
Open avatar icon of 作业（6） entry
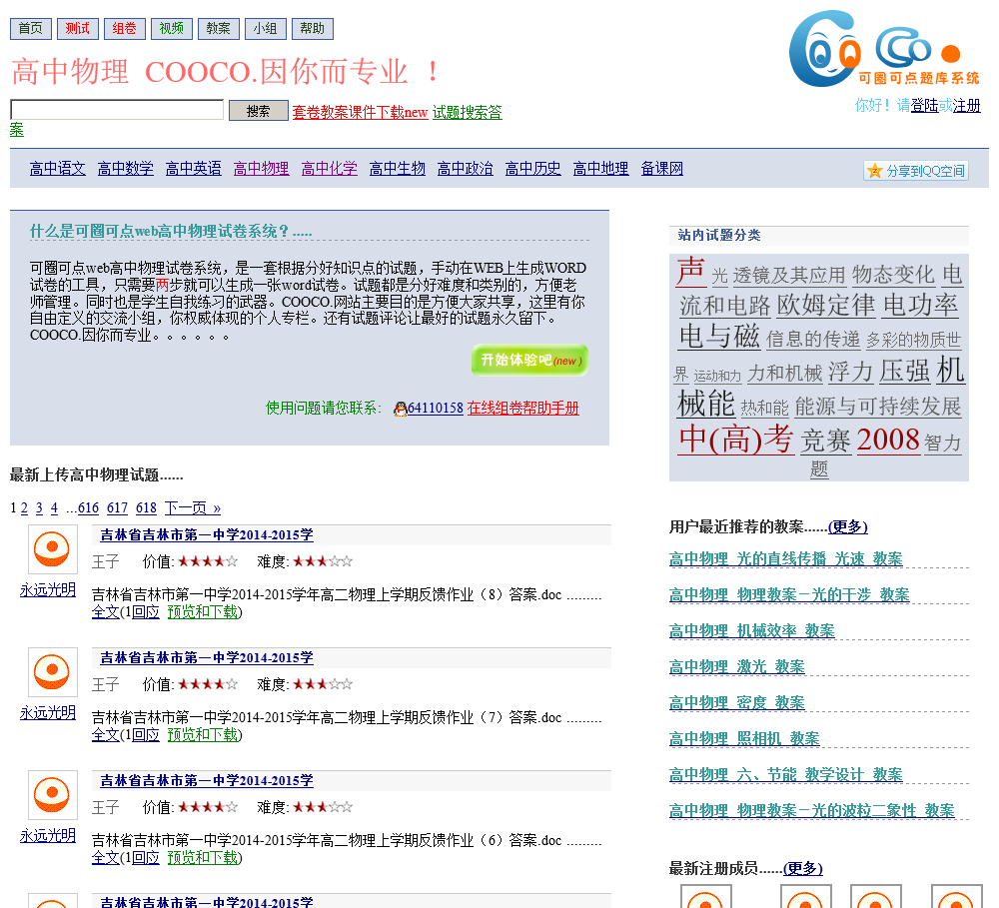coord(53,795)
